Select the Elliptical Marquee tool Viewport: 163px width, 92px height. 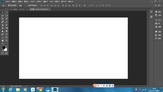pos(6,13)
